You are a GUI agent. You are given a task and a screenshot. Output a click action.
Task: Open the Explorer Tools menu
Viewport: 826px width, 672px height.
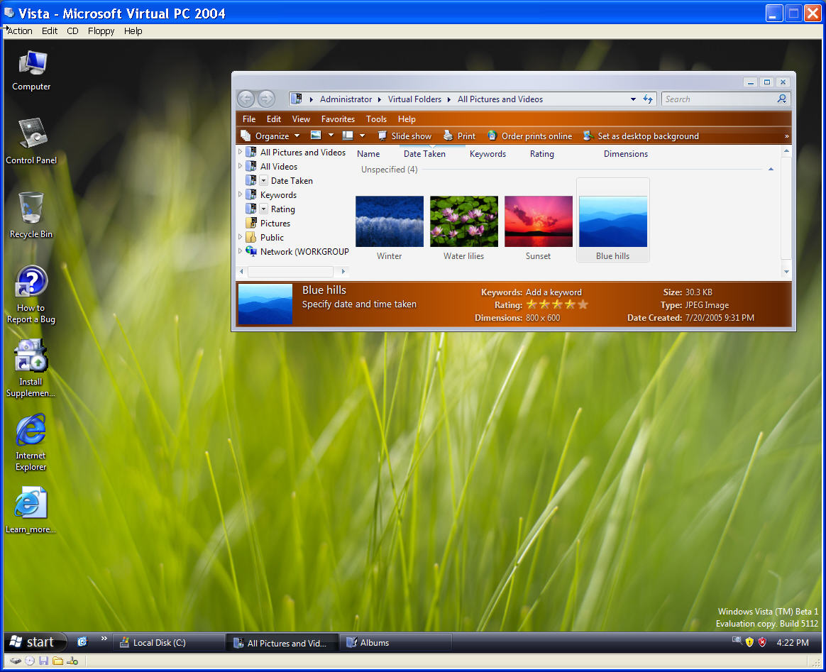point(376,119)
